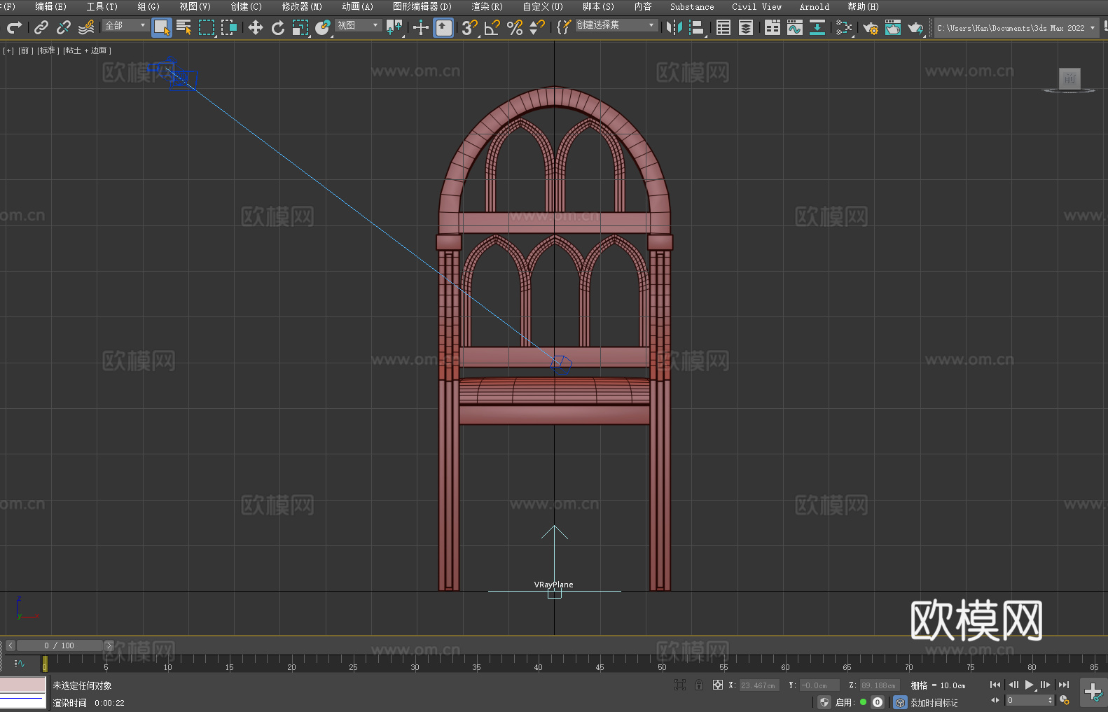Click the 0 / 100 time slider
The width and height of the screenshot is (1108, 712).
point(60,645)
